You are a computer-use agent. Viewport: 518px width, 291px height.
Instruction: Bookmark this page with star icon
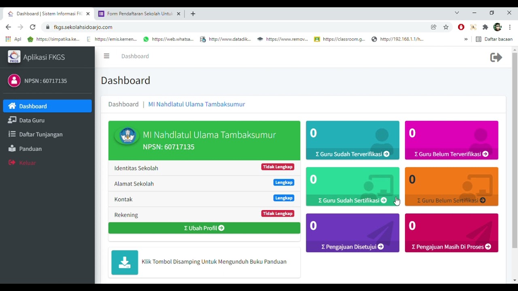tap(446, 27)
